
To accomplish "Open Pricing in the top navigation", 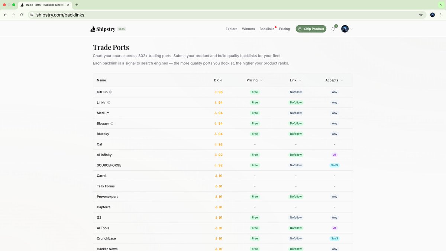I will 284,29.
